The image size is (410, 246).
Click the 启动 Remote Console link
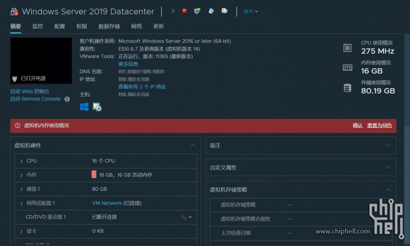click(x=35, y=99)
